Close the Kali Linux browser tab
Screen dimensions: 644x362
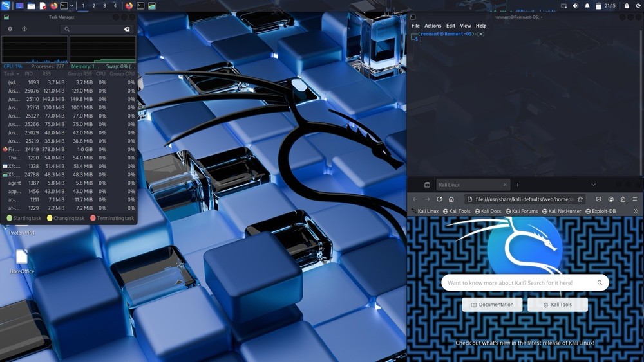505,185
